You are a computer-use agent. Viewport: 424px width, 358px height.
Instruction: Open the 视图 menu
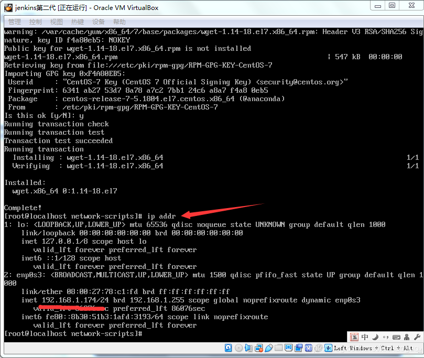(x=57, y=22)
